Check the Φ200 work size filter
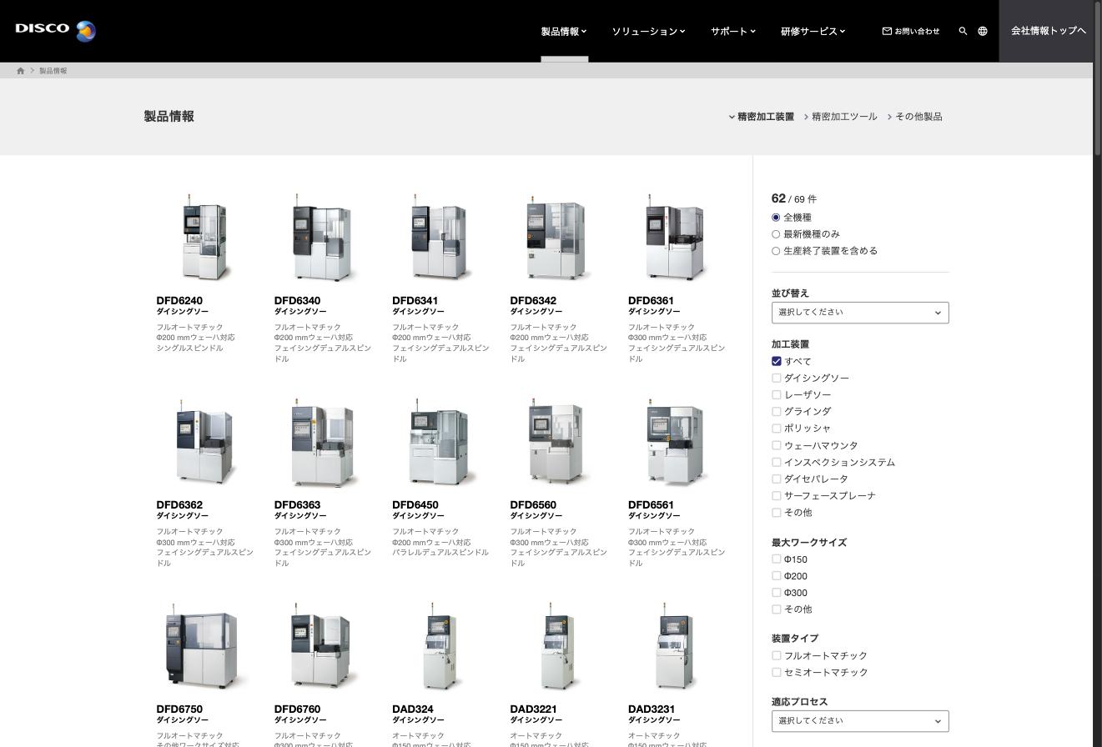Screen dimensions: 1102x747 [x=777, y=576]
